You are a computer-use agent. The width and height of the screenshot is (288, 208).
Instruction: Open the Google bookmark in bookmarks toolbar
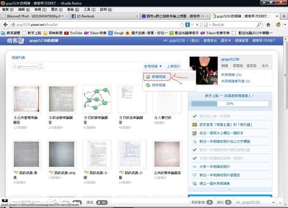point(116,33)
